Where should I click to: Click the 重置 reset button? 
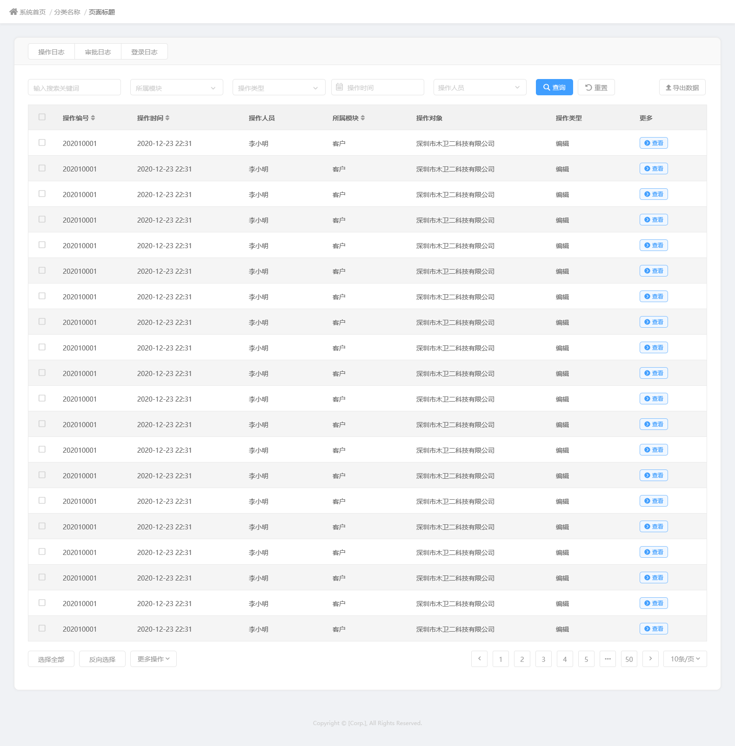(x=596, y=87)
